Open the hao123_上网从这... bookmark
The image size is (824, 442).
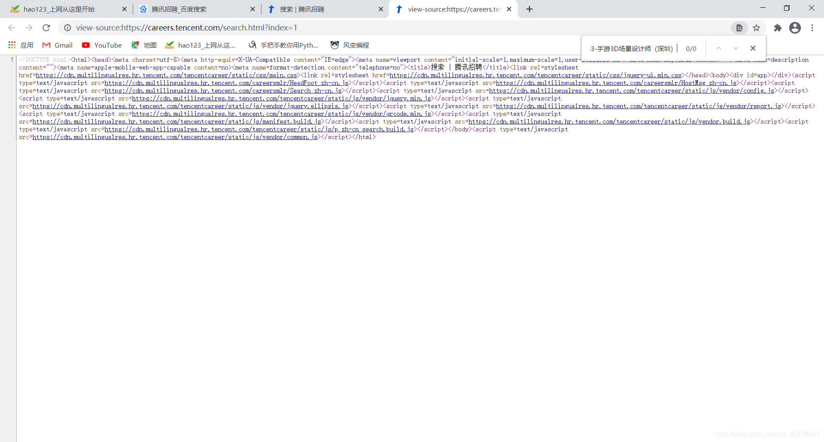click(x=200, y=45)
